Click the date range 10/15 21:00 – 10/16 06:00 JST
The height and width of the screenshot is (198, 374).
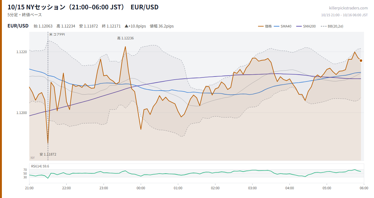(x=344, y=15)
